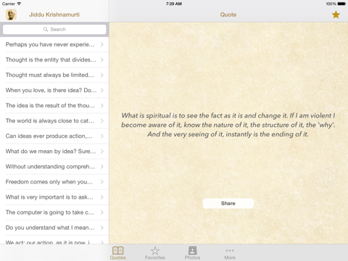Image resolution: width=348 pixels, height=261 pixels.
Task: Open the More tab
Action: [x=230, y=253]
